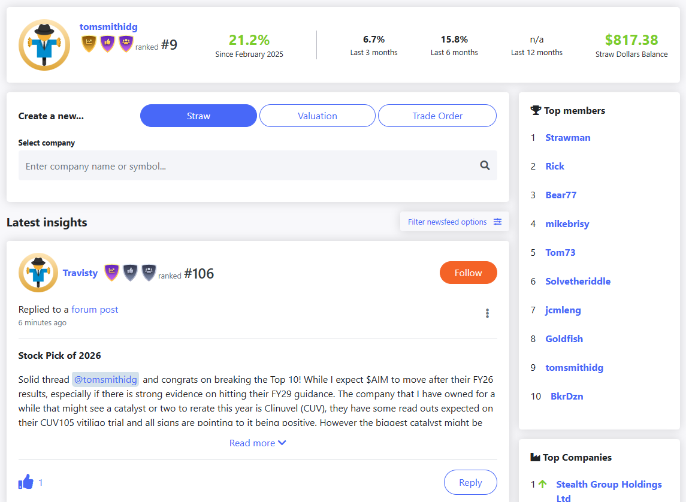Screen dimensions: 686x502
Task: Open the forum post link
Action: tap(95, 310)
